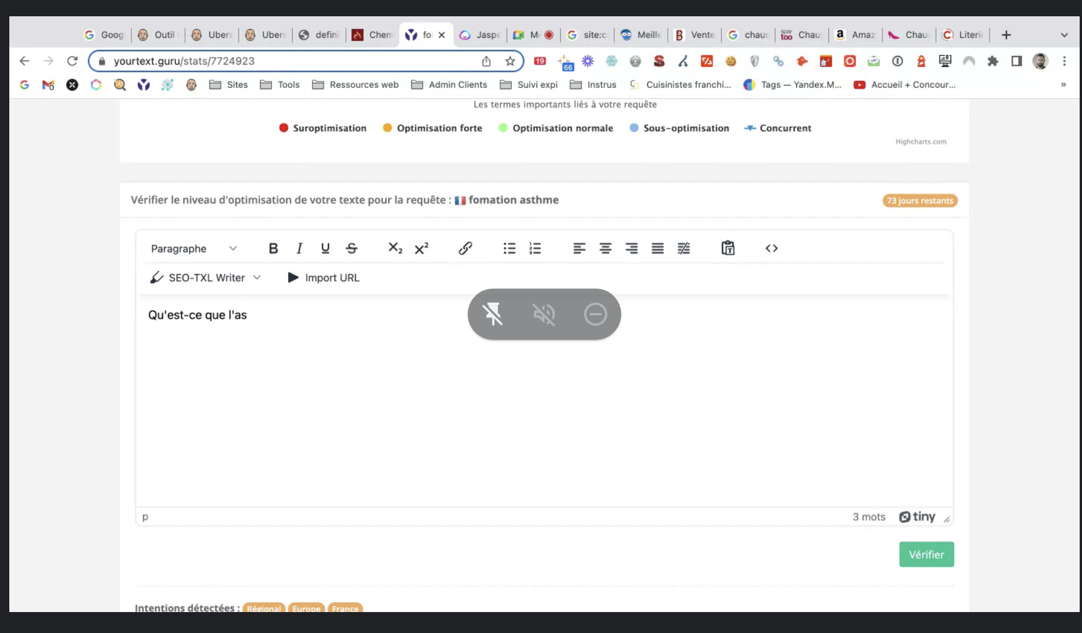This screenshot has width=1082, height=633.
Task: Click the green Vérifier button
Action: tap(926, 554)
